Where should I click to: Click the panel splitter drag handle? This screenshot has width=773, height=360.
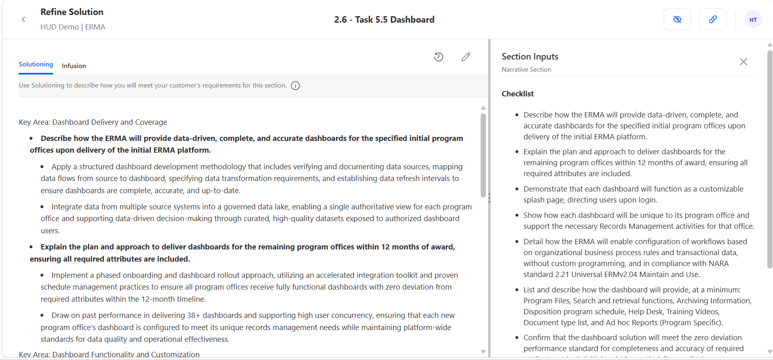(489, 198)
